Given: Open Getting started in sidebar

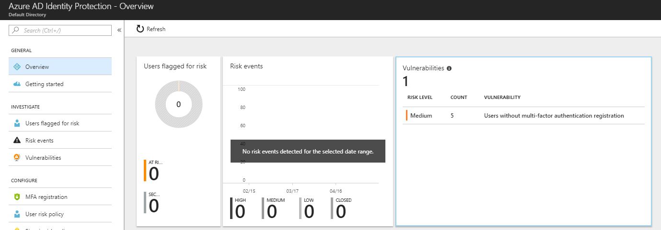Looking at the screenshot, I should click(60, 84).
